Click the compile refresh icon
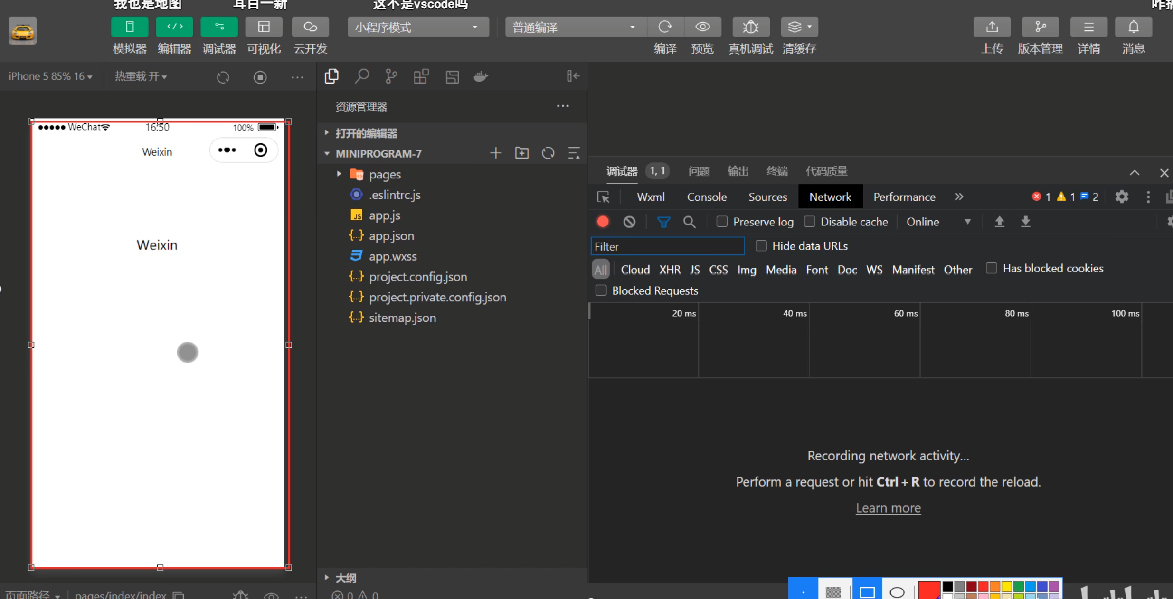 [665, 27]
